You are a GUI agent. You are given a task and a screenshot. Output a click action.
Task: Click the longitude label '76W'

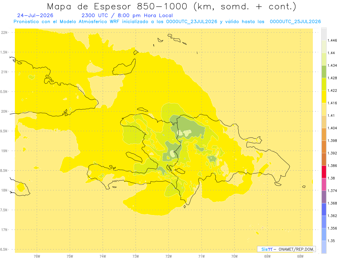37,256
